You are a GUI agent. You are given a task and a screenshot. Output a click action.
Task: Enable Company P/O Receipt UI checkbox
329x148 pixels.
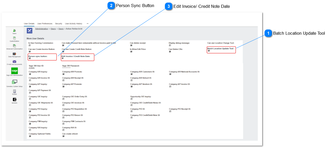170,111
